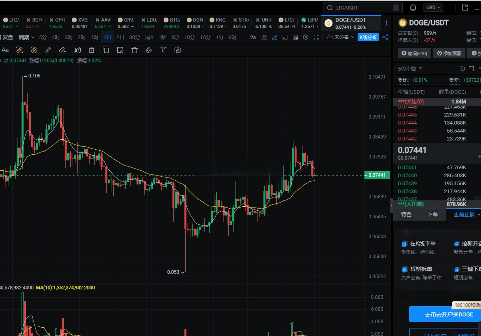Switch to the 2日 timeframe
Viewport: 481px width, 336px height.
(120, 37)
